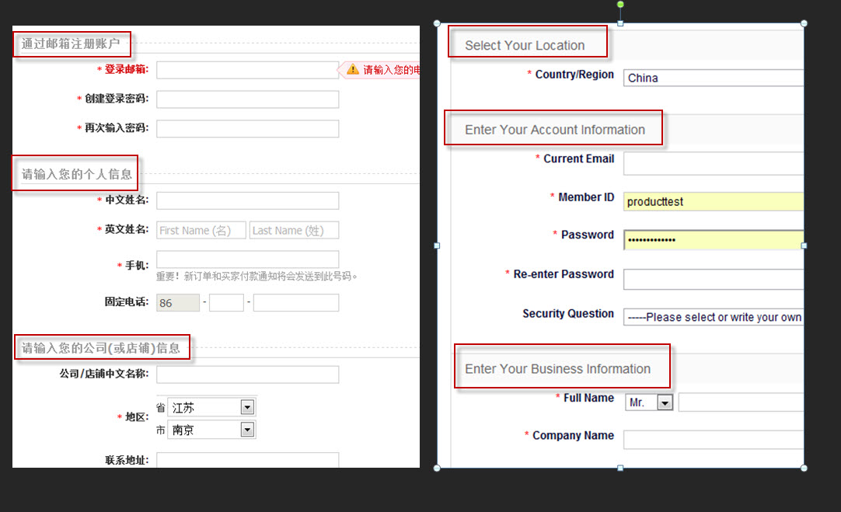Open the Security Question dropdown
This screenshot has height=512, width=841.
point(714,317)
